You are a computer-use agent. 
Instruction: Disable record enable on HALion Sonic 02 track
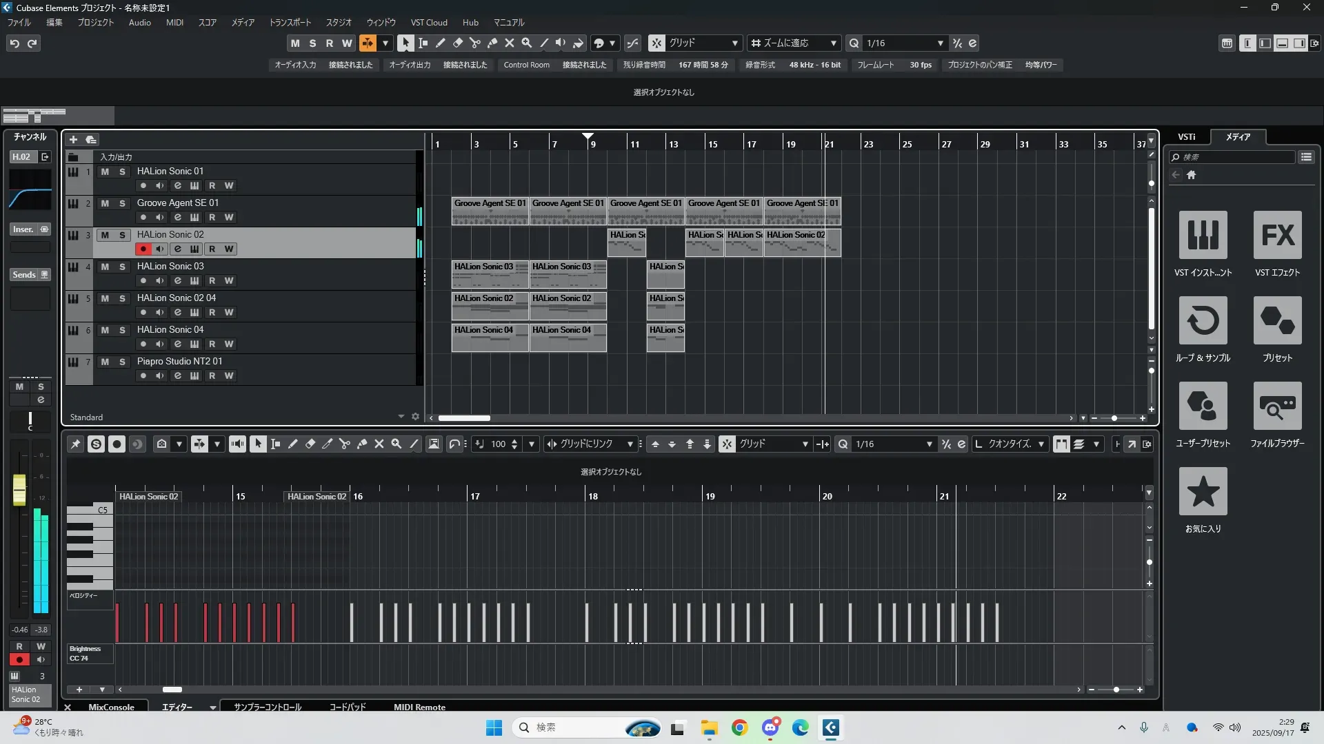pyautogui.click(x=143, y=249)
